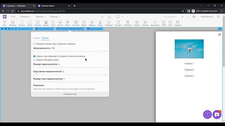This screenshot has width=225, height=126.
Task: Select the Колонки (Columns) tool
Action: pyautogui.click(x=38, y=23)
